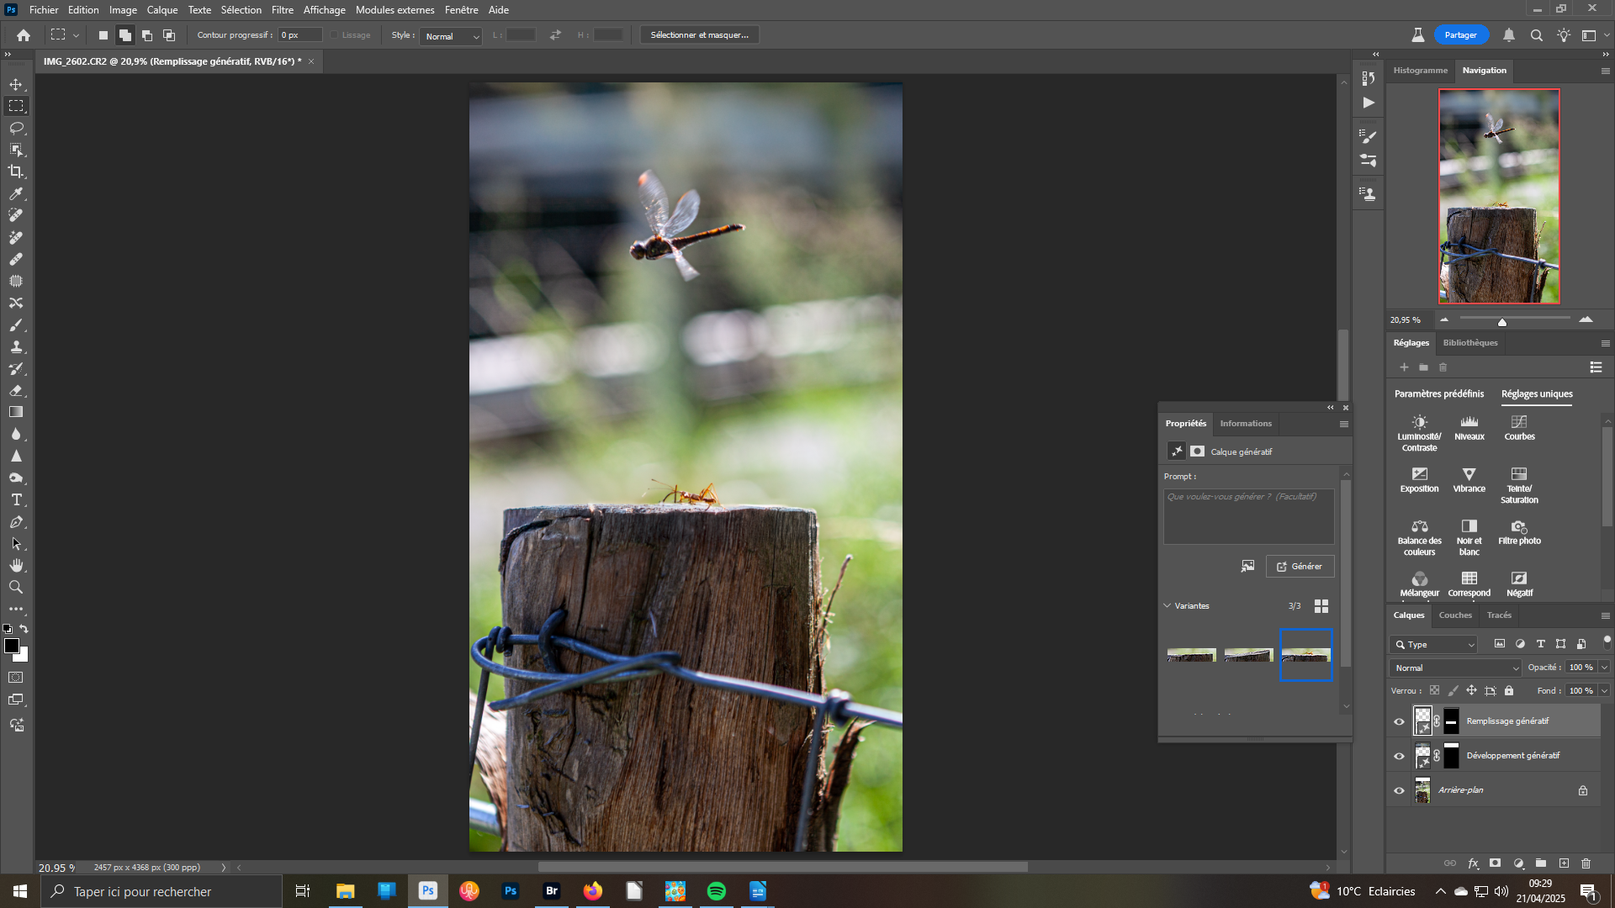Open the layer blend mode dropdown
Viewport: 1615px width, 908px height.
click(1456, 668)
